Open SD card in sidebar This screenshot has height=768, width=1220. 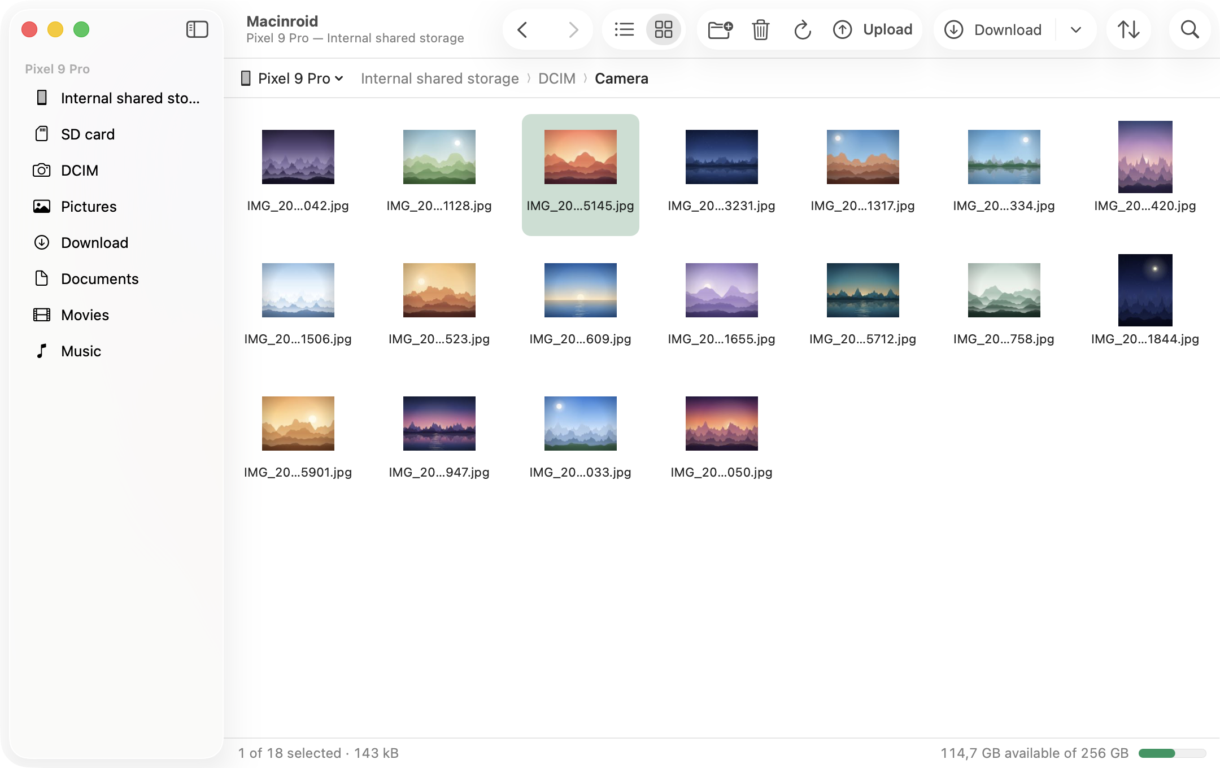click(116, 134)
